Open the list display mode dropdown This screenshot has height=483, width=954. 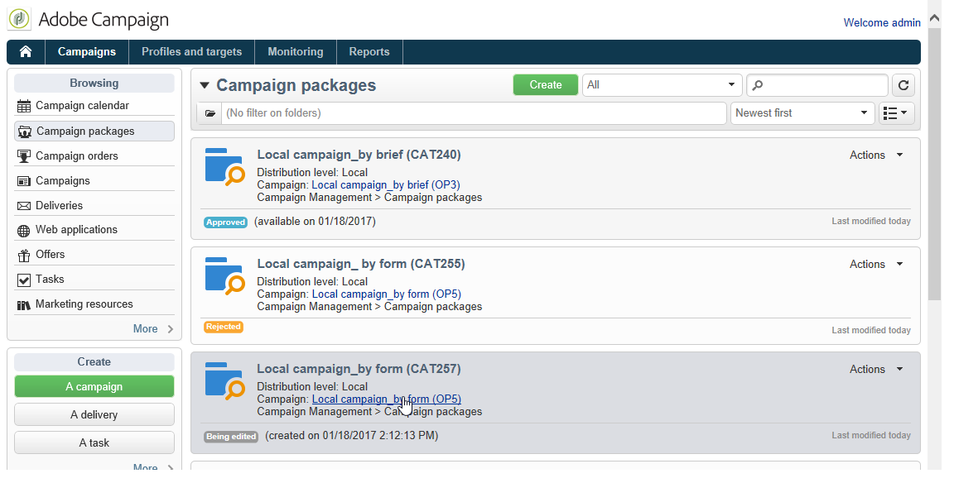point(896,113)
